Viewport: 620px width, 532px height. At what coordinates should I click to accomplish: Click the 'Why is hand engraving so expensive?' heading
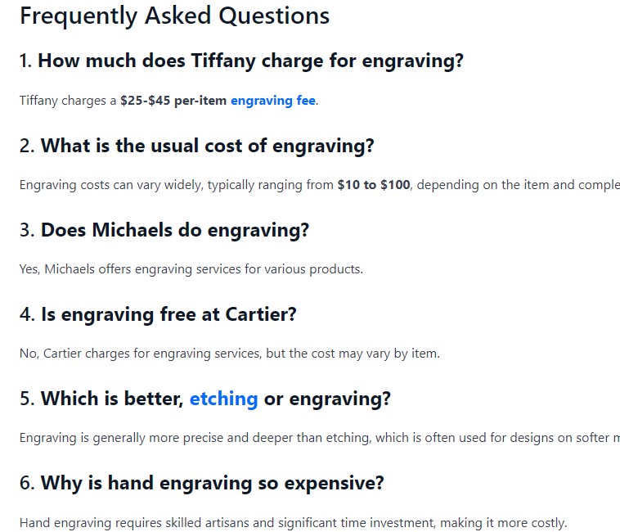pos(202,484)
